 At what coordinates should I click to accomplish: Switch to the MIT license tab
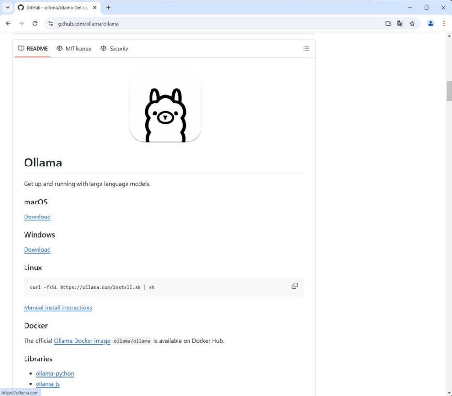coord(74,49)
